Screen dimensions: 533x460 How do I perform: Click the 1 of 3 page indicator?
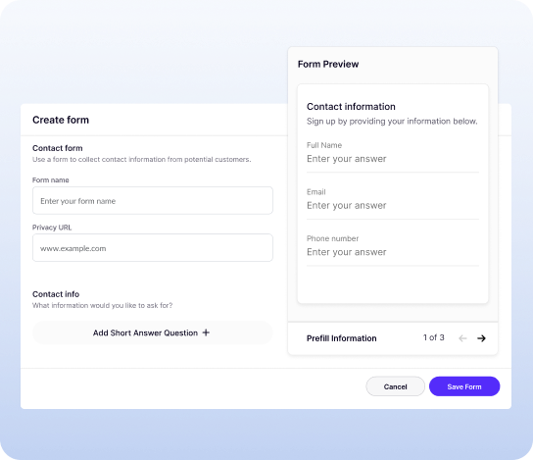tap(433, 337)
